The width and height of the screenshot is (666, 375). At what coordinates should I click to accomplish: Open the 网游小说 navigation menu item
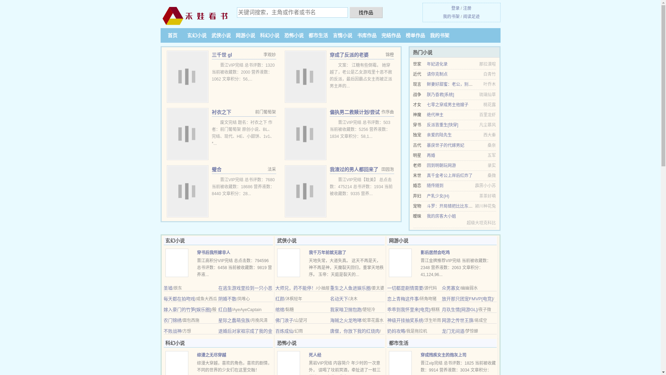(x=245, y=35)
